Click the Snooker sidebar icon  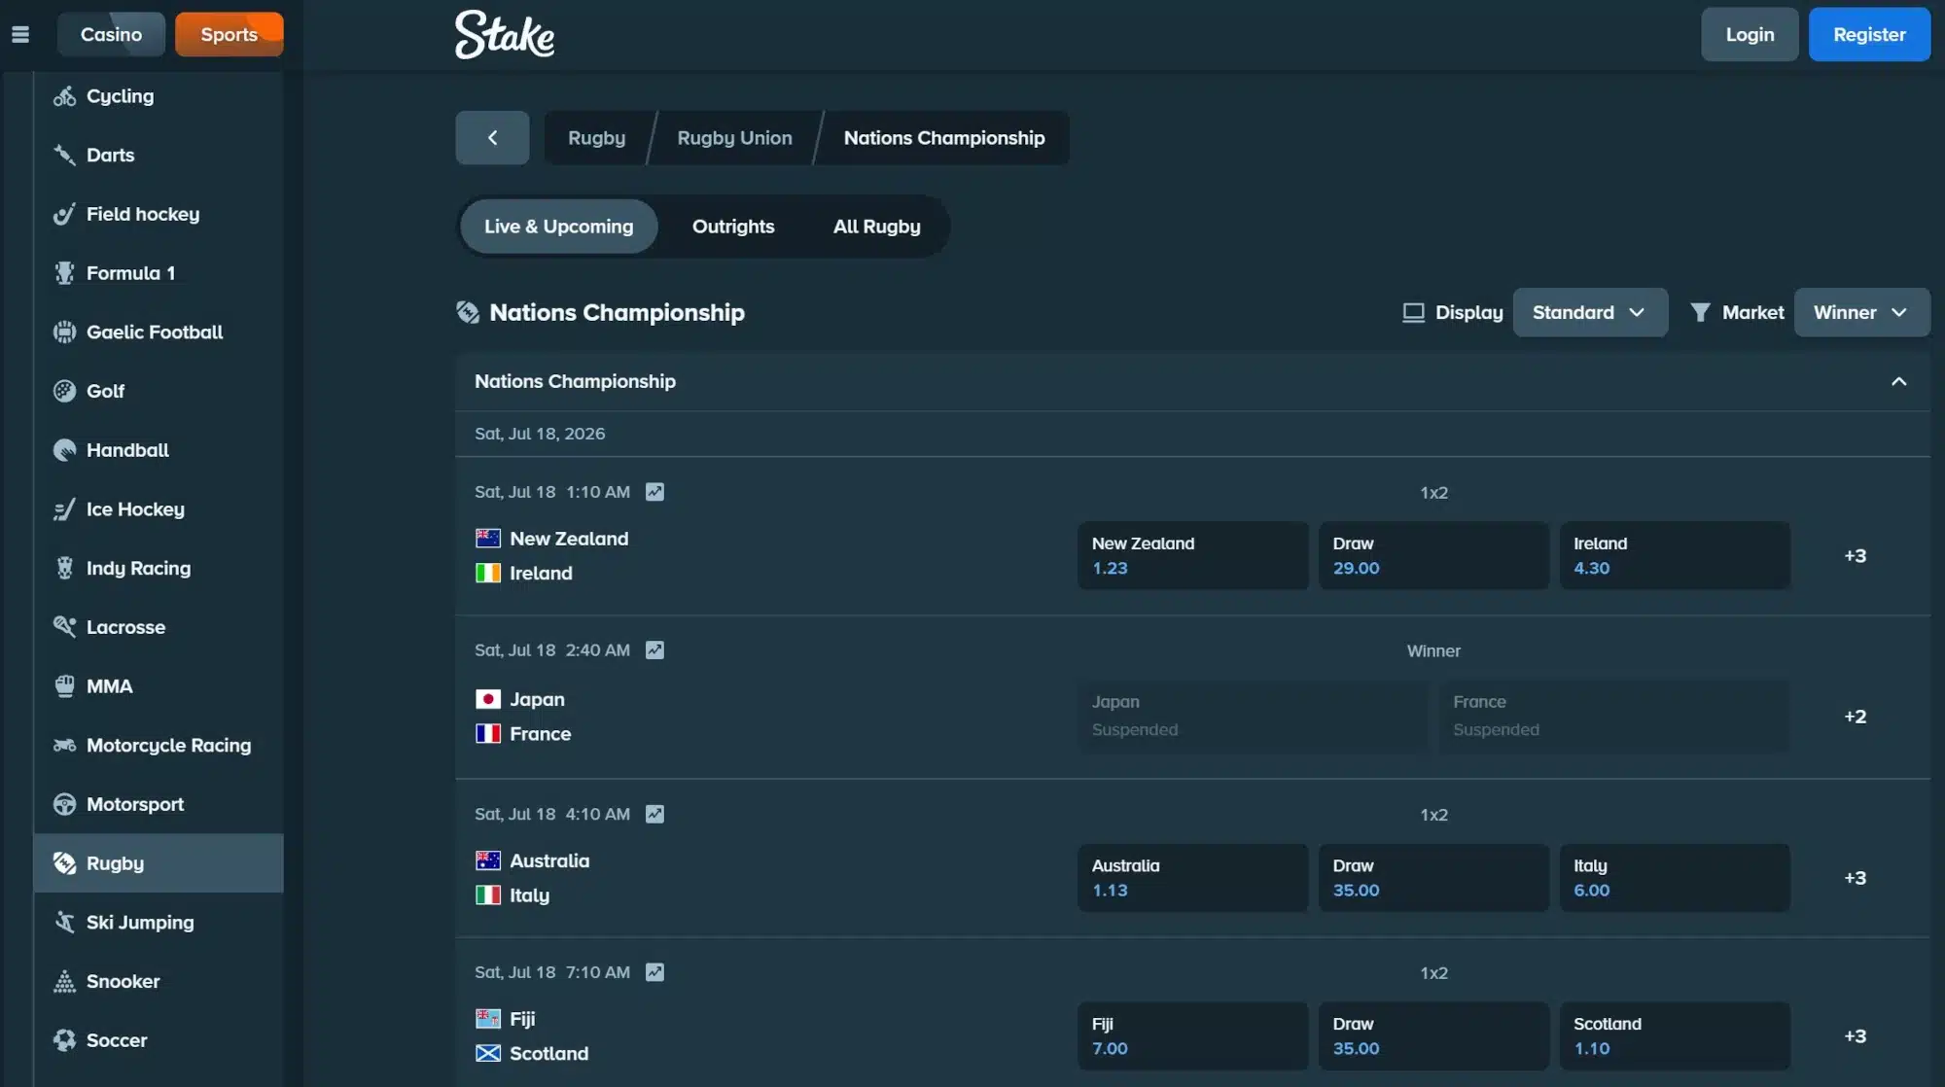click(64, 981)
